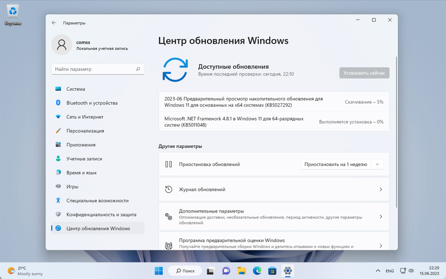
Task: Open File Explorer from the taskbar
Action: (x=241, y=271)
